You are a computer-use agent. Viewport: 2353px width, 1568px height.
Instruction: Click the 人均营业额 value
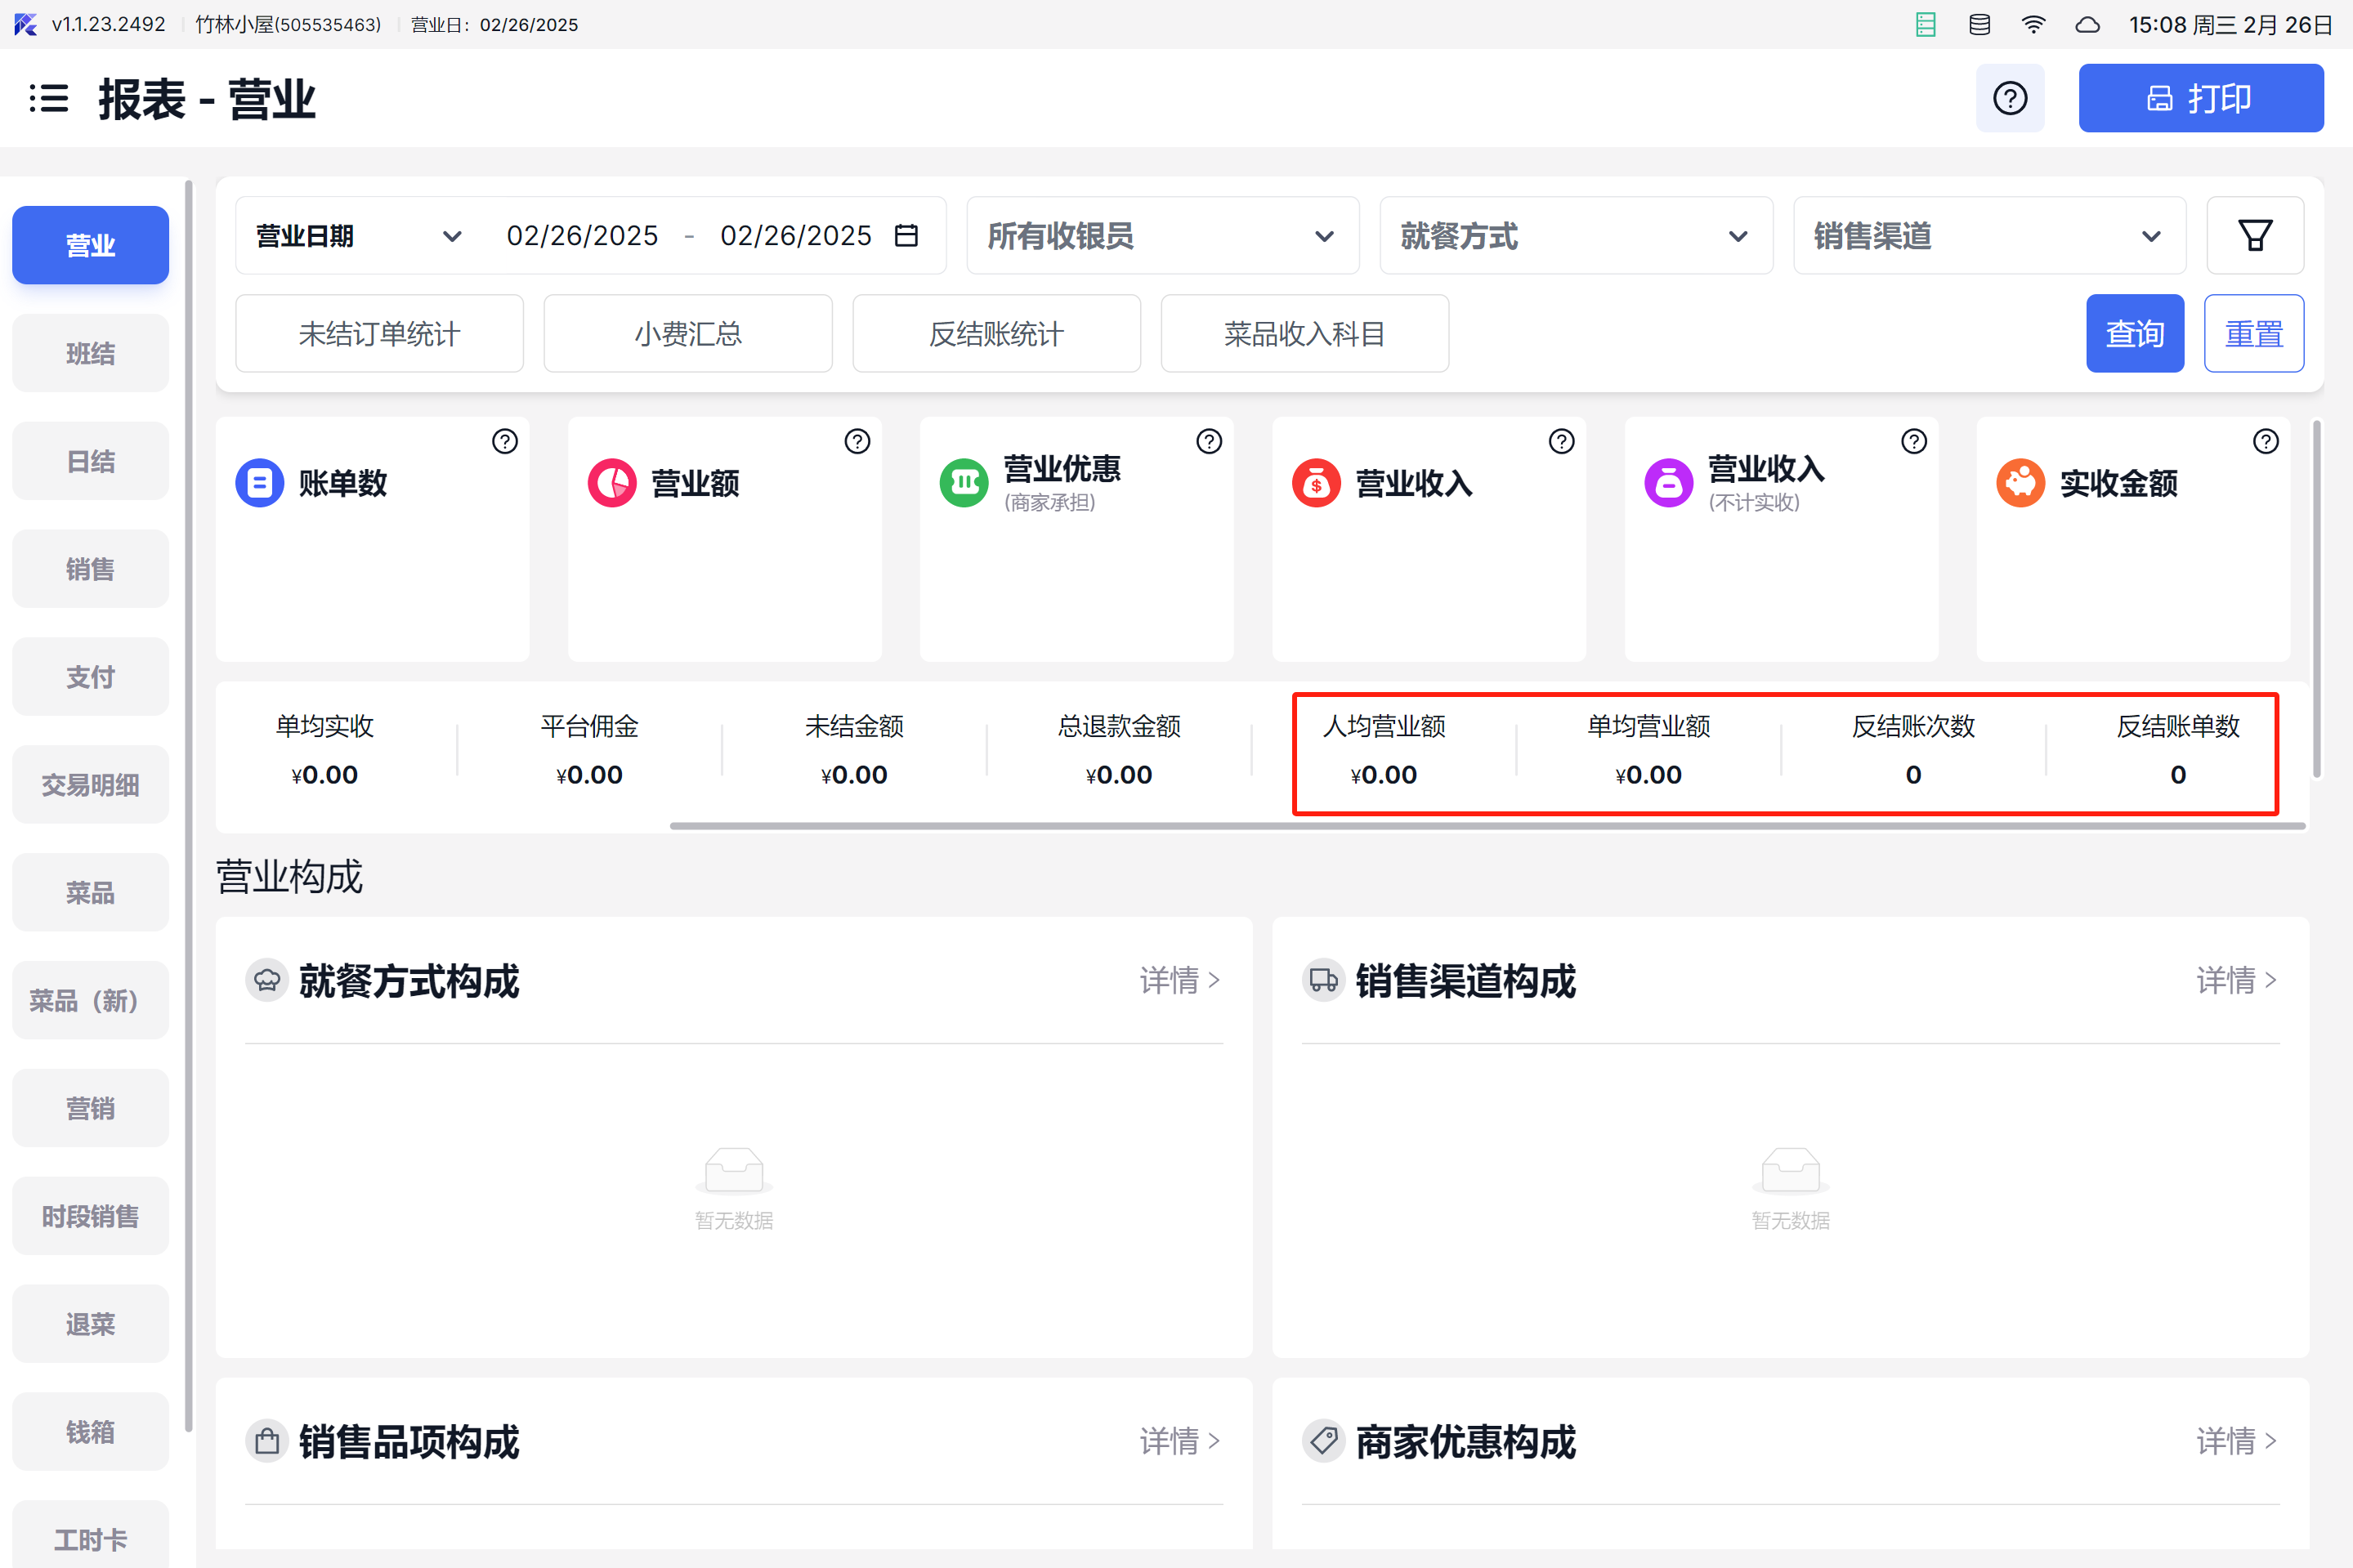(x=1383, y=775)
